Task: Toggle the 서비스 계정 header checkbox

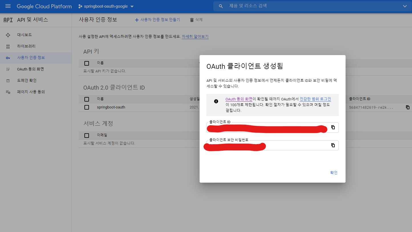Action: pyautogui.click(x=87, y=135)
